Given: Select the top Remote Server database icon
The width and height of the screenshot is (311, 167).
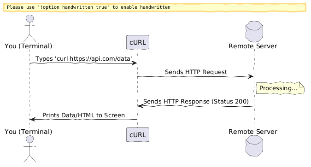Looking at the screenshot, I should [x=254, y=31].
